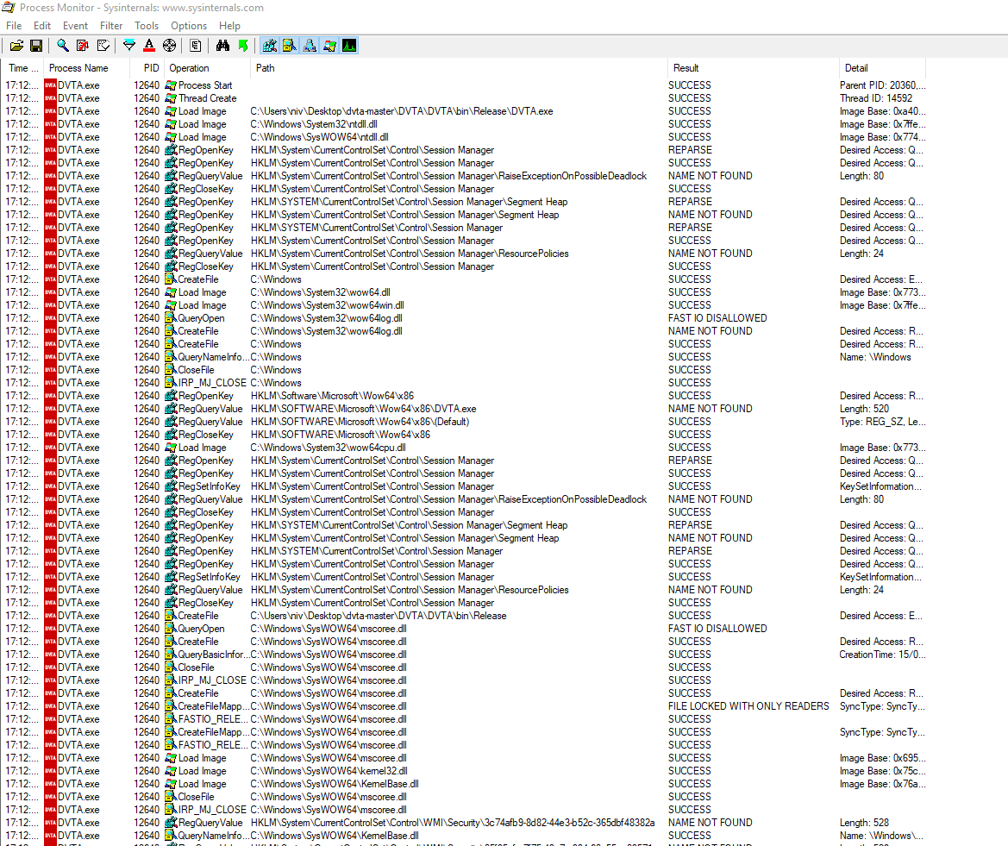
Task: Select path C:\Windows\System32\wow64cpu.dll
Action: click(x=328, y=448)
